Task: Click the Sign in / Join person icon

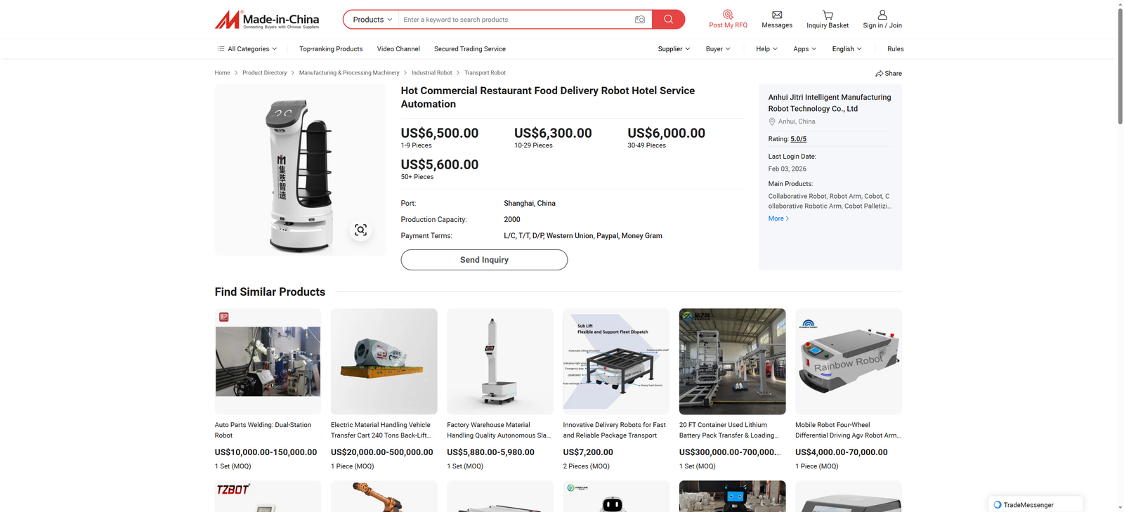Action: [x=882, y=15]
